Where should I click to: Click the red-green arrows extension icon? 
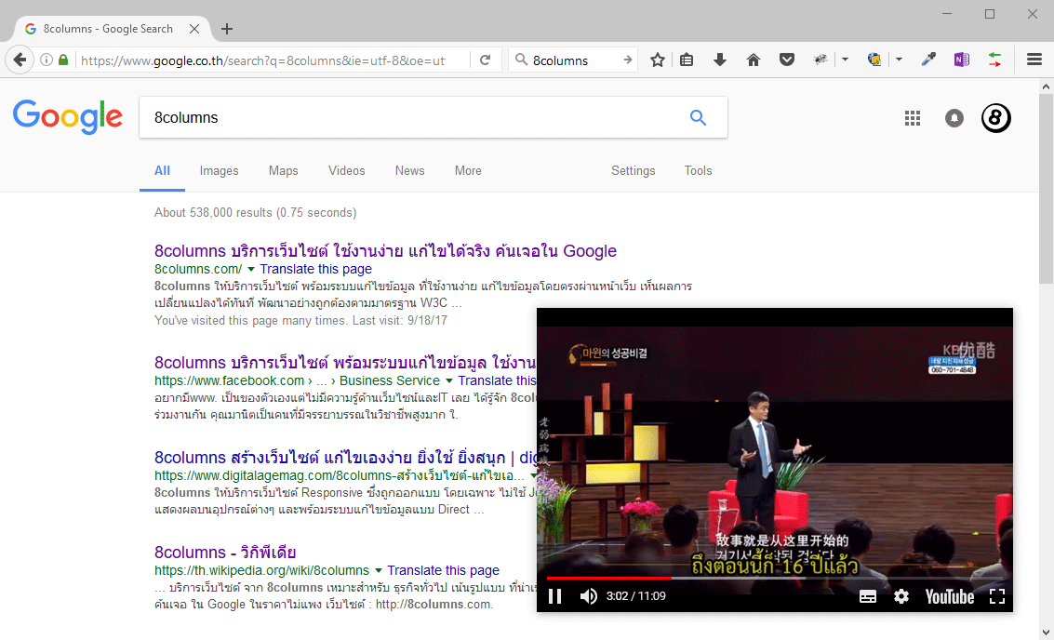coord(994,60)
